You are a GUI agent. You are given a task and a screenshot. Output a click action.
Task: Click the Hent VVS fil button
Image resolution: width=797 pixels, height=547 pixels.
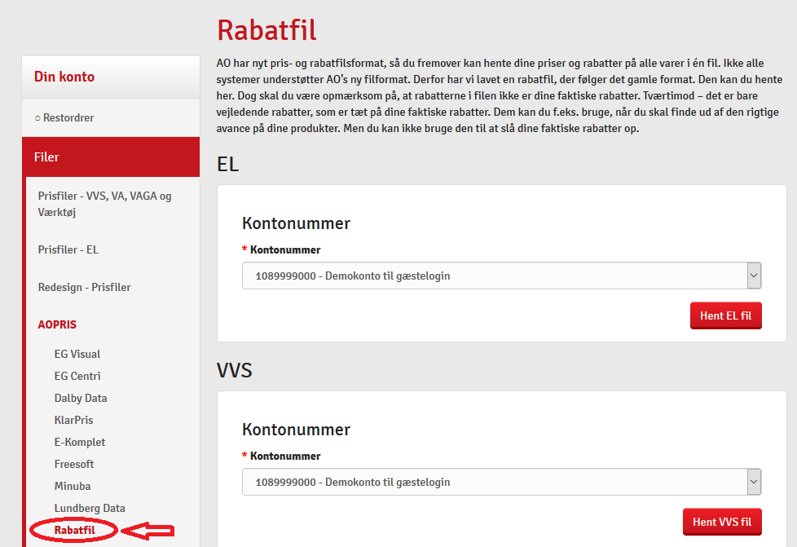pos(722,522)
